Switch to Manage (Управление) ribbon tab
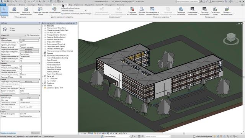The image size is (245, 138). (x=78, y=5)
